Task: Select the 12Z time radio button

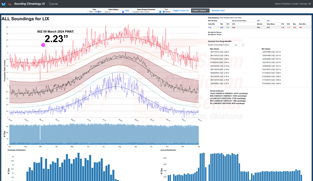Action: pos(93,12)
